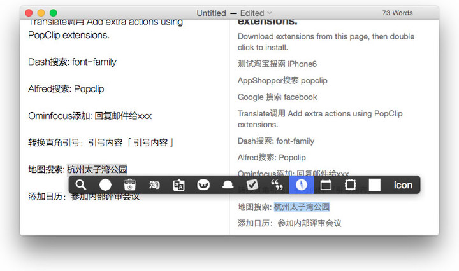Add to calendar with the calendar icon
The height and width of the screenshot is (271, 459).
(x=326, y=185)
